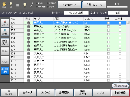Click the scroll up arrow of table
This screenshot has width=130, height=97.
(128, 19)
